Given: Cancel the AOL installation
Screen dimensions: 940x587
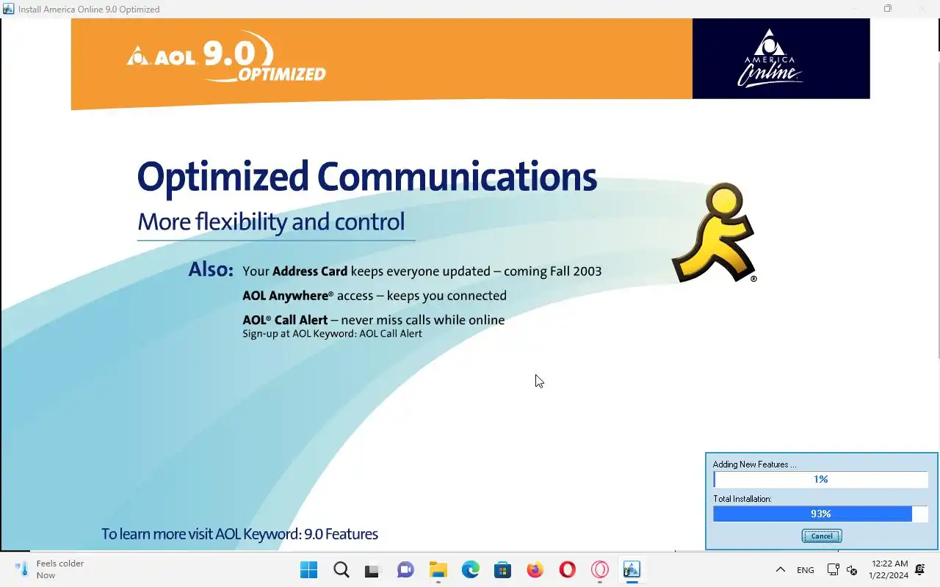Looking at the screenshot, I should pyautogui.click(x=821, y=536).
